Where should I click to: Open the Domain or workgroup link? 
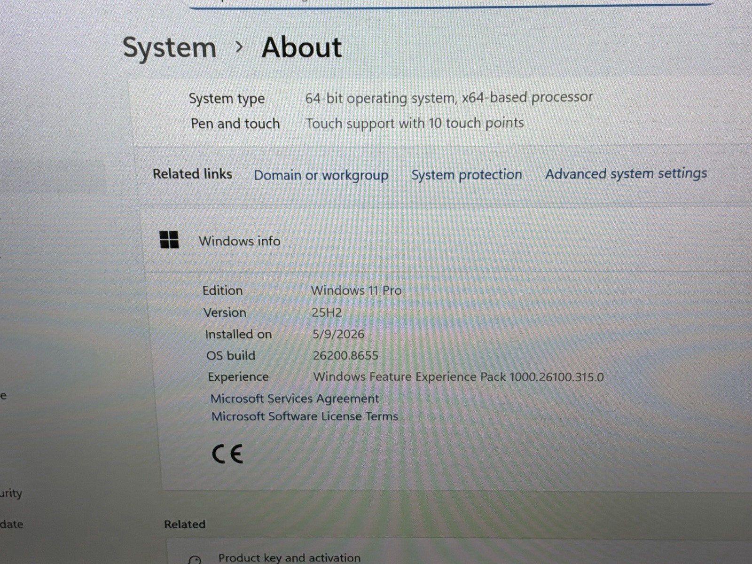(x=321, y=175)
